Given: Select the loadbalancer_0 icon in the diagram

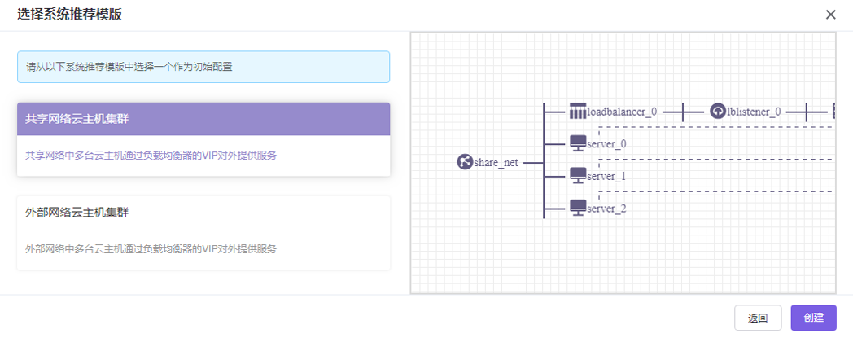Looking at the screenshot, I should point(578,112).
